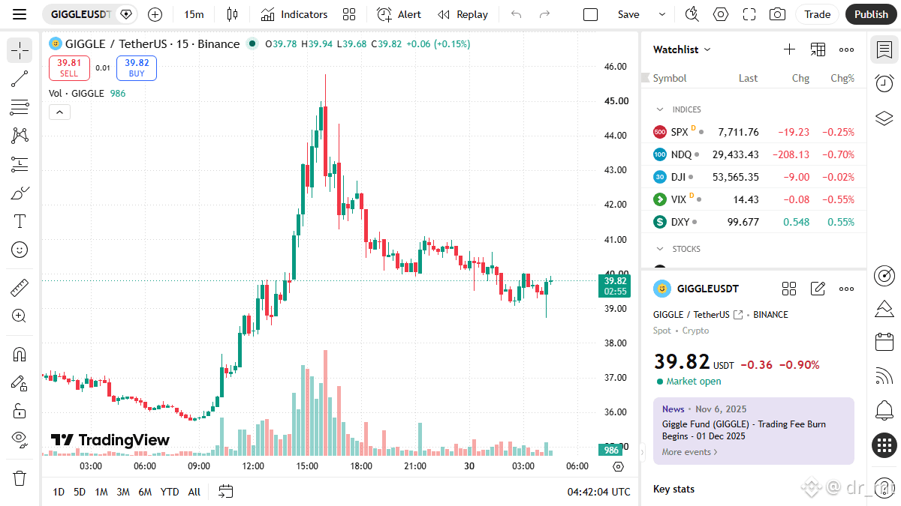Toggle lock all drawings

20,411
